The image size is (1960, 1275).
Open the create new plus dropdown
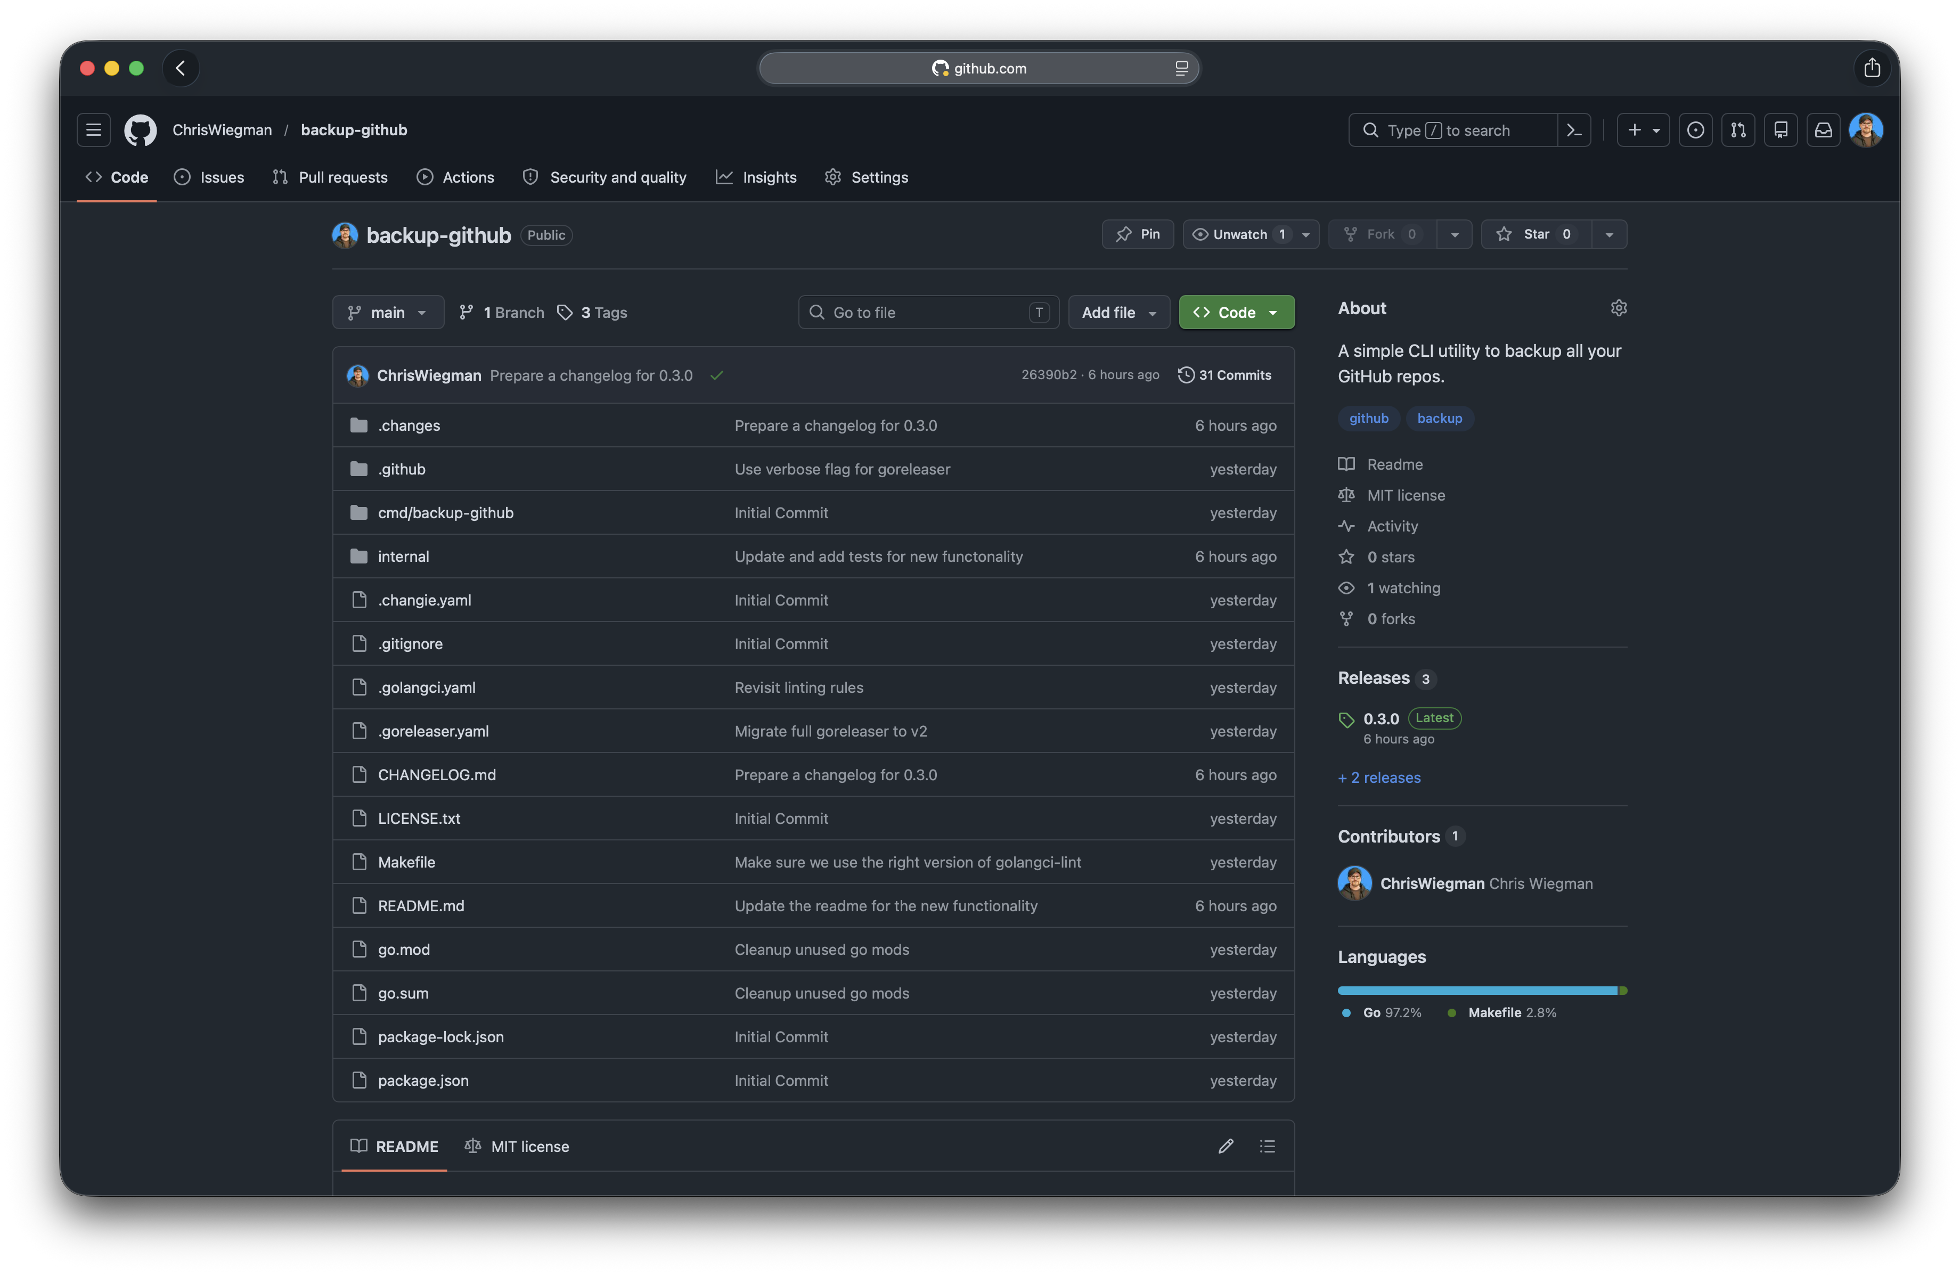[x=1643, y=130]
